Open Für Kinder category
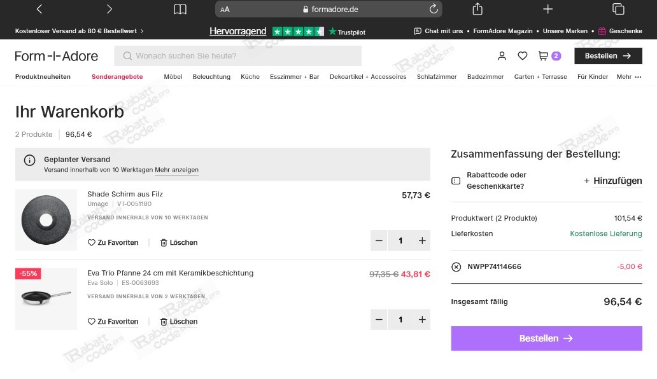The image size is (657, 379). pyautogui.click(x=593, y=76)
